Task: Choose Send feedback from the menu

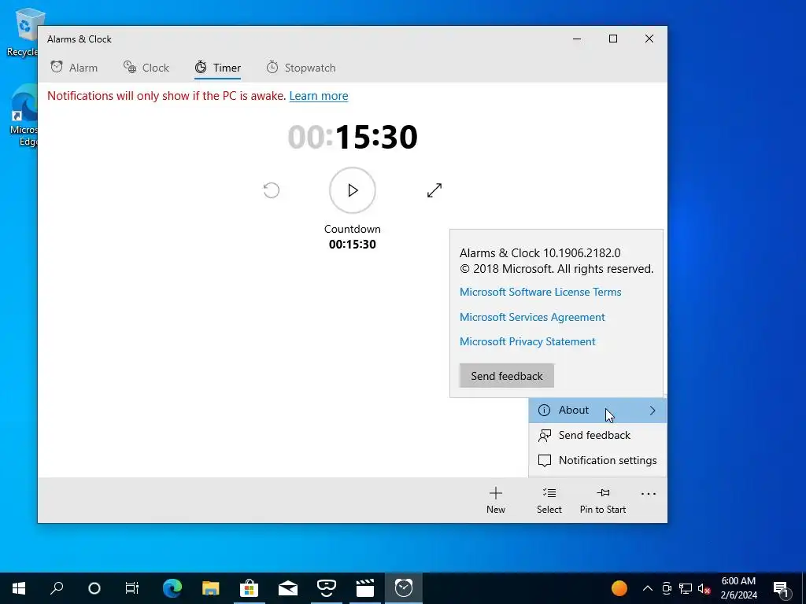Action: 597,436
